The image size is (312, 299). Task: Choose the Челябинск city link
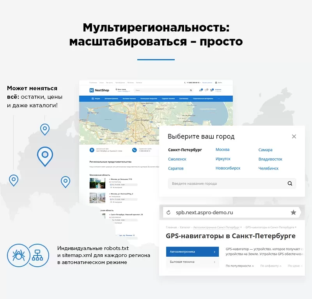[268, 168]
